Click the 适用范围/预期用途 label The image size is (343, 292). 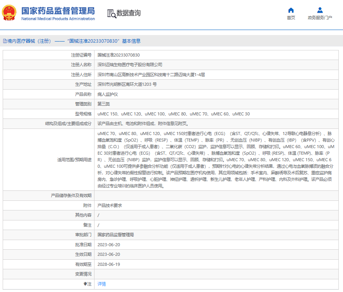(75, 160)
